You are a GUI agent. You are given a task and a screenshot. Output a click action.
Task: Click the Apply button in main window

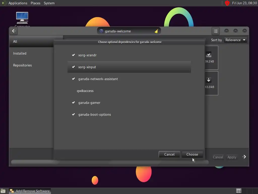coord(232,157)
